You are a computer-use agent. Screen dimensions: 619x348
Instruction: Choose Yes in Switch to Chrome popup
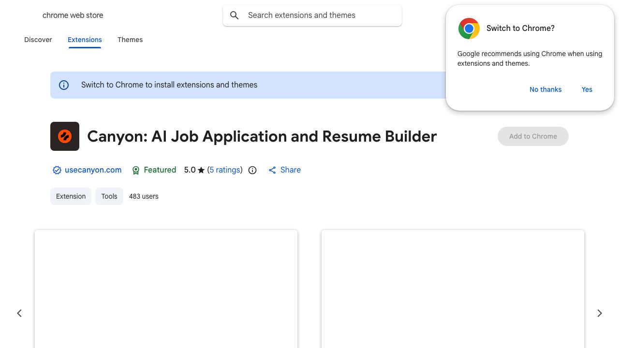[x=587, y=89]
